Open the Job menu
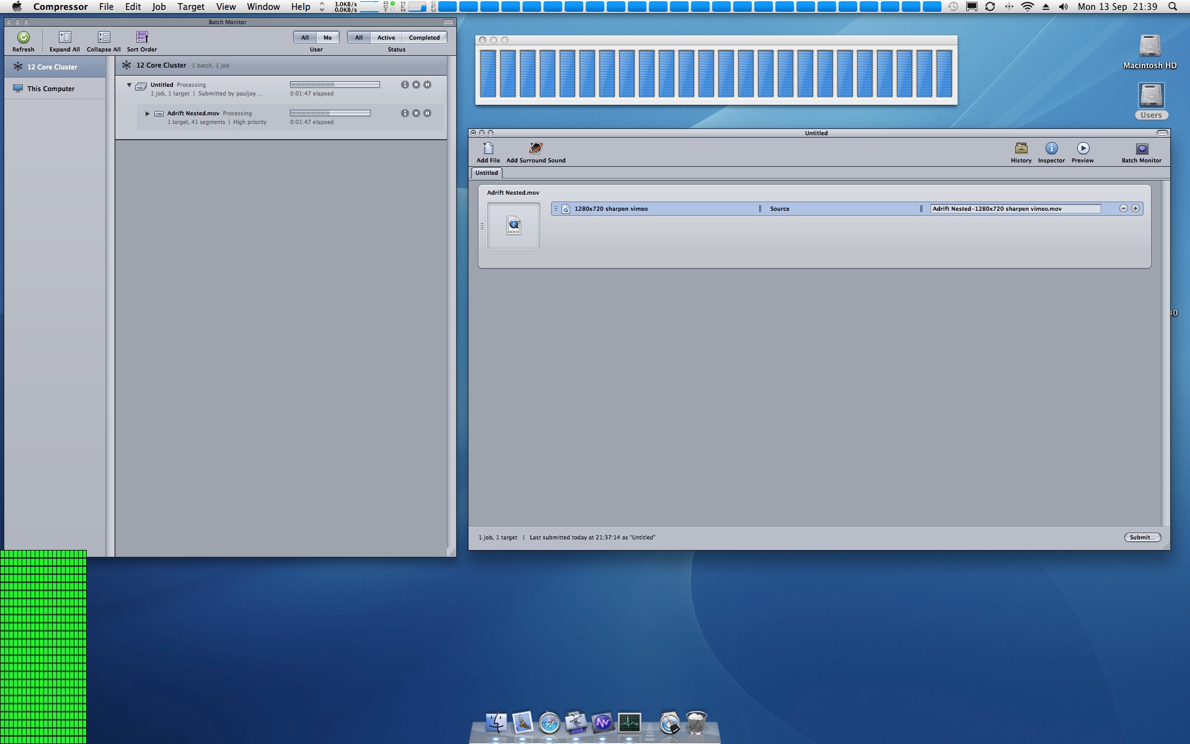 click(159, 7)
